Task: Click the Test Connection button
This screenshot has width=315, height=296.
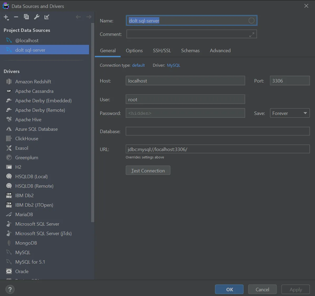Action: pyautogui.click(x=148, y=170)
